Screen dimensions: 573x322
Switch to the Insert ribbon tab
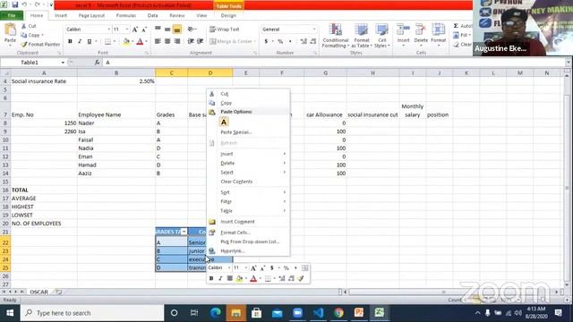61,16
